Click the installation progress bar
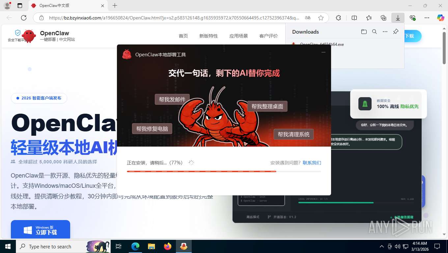This screenshot has height=253, width=448. (x=224, y=171)
